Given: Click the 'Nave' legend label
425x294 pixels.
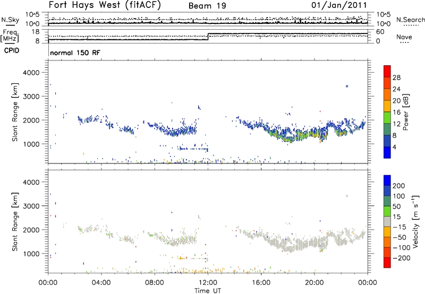Looking at the screenshot, I should (x=404, y=37).
